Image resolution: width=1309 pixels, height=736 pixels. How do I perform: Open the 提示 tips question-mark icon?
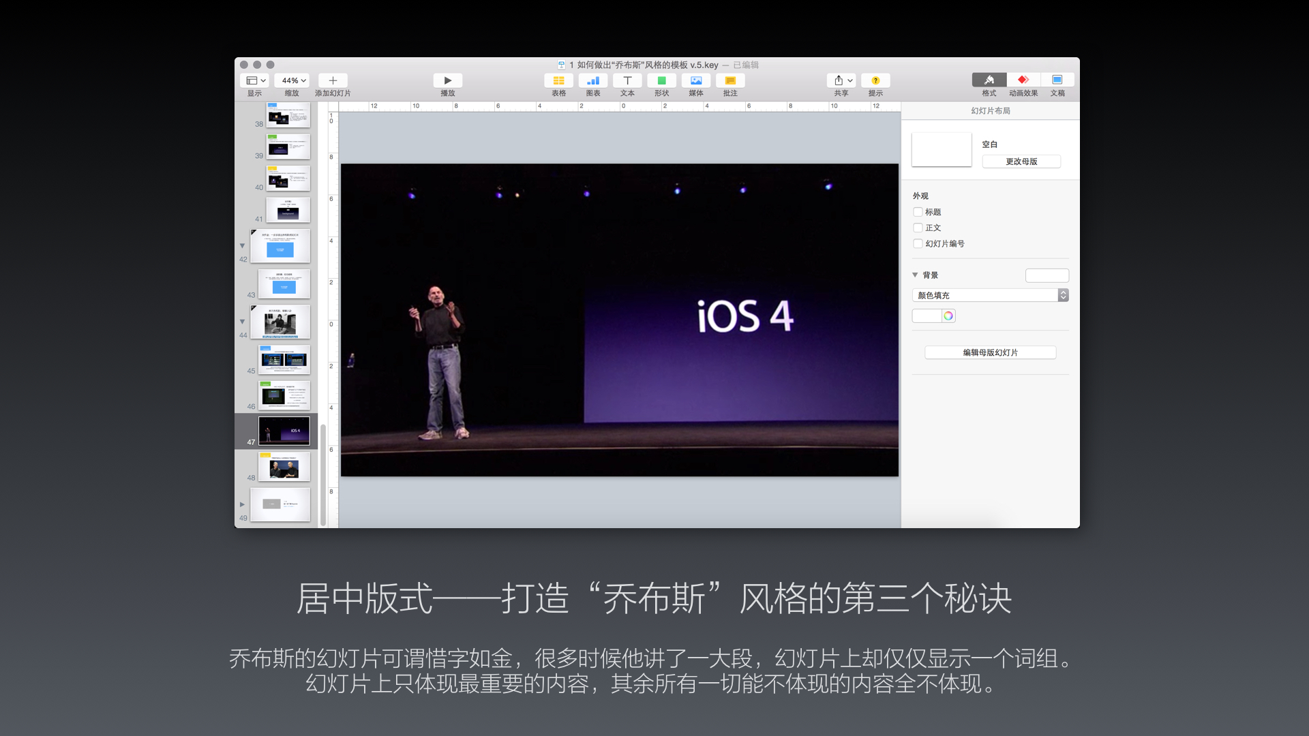[875, 80]
